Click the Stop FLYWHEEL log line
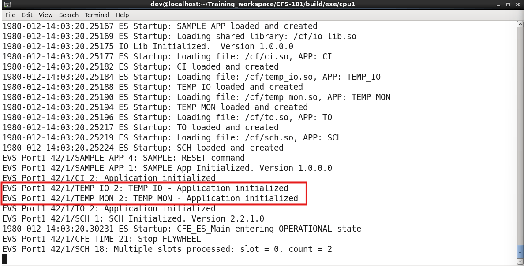The image size is (524, 266). (x=101, y=239)
